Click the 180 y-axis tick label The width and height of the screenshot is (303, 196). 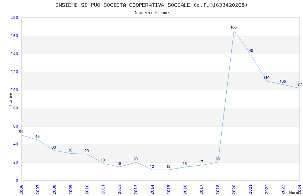15,17
